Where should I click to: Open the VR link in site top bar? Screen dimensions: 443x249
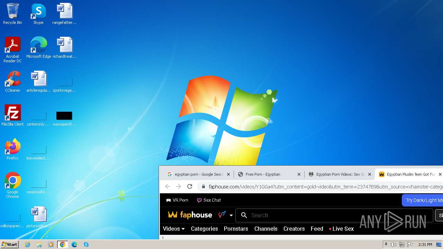(x=177, y=200)
